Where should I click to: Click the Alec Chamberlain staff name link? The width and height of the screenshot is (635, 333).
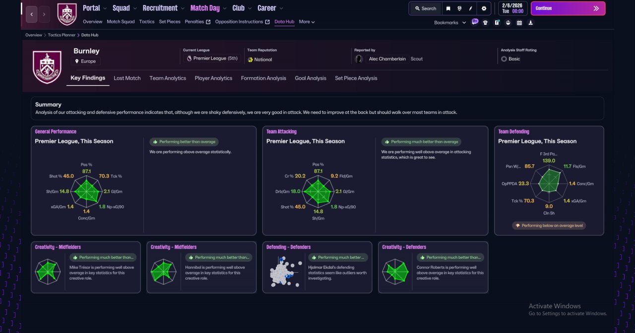(x=387, y=59)
